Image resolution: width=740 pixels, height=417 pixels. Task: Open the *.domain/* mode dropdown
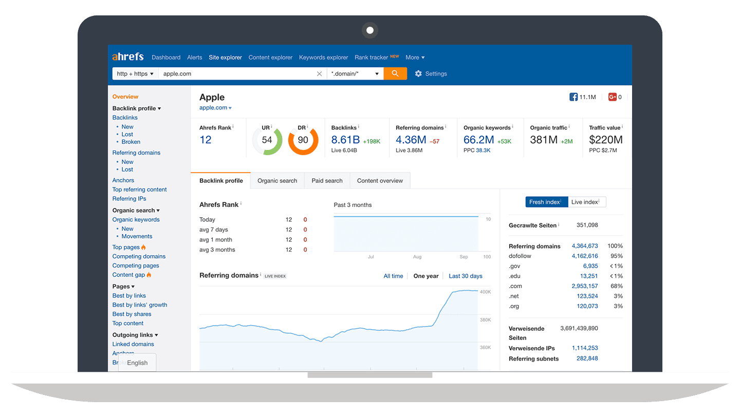coord(355,73)
